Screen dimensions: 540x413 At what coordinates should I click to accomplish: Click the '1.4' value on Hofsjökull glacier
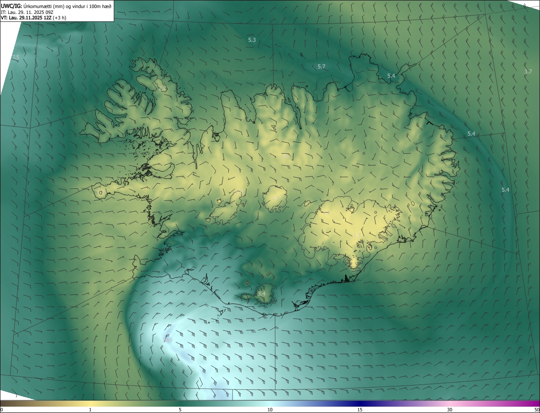276,198
